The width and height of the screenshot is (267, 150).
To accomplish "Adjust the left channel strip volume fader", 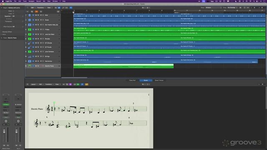I will coord(4,131).
